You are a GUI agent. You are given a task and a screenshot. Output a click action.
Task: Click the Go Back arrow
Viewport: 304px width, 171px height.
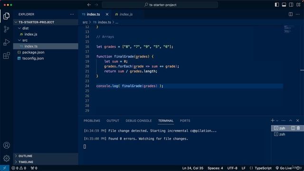tap(89, 5)
